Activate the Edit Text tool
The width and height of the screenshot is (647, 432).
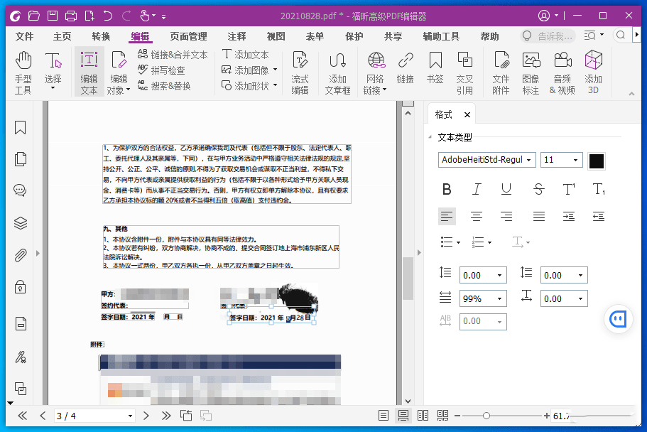[89, 72]
